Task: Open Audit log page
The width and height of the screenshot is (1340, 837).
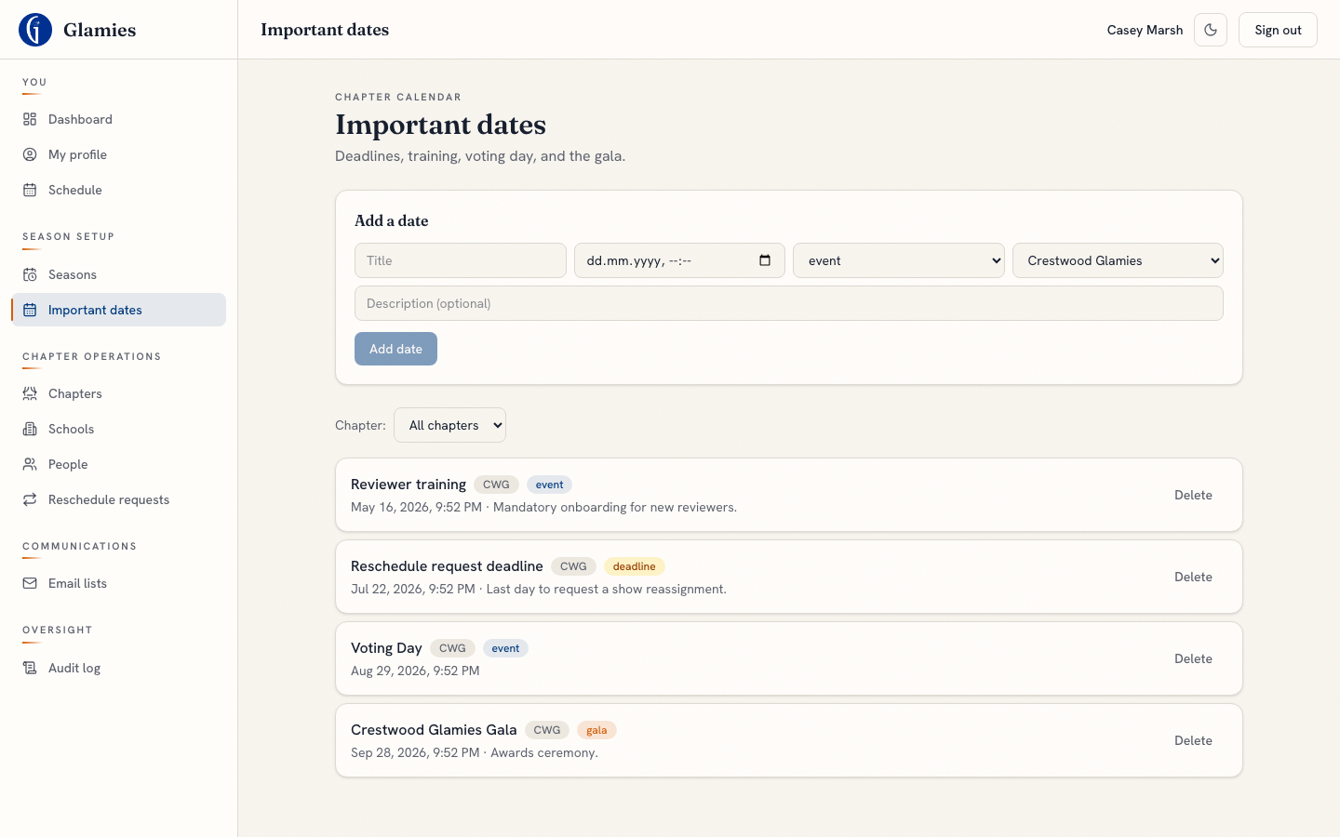Action: [119, 668]
